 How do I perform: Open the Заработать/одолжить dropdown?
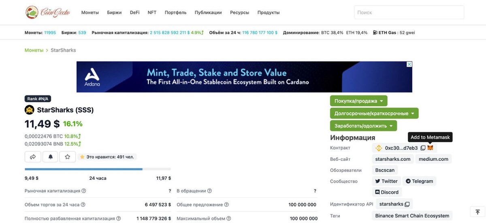point(363,126)
